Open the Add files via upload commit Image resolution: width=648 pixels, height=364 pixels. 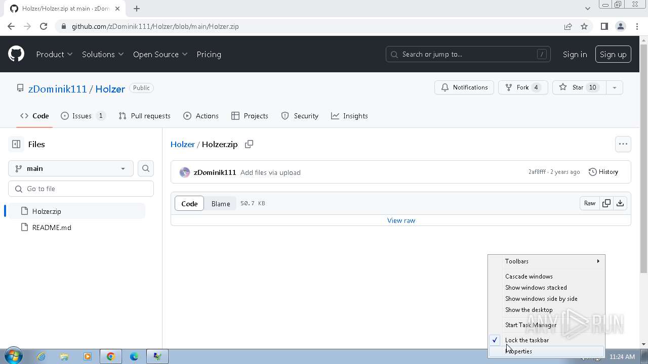(x=270, y=172)
